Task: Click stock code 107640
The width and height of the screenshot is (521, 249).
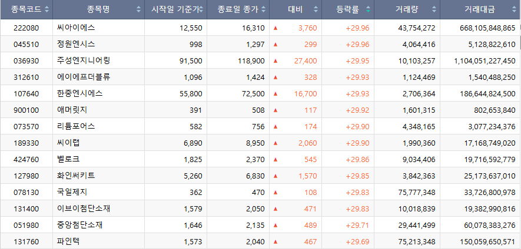Action: (x=26, y=94)
